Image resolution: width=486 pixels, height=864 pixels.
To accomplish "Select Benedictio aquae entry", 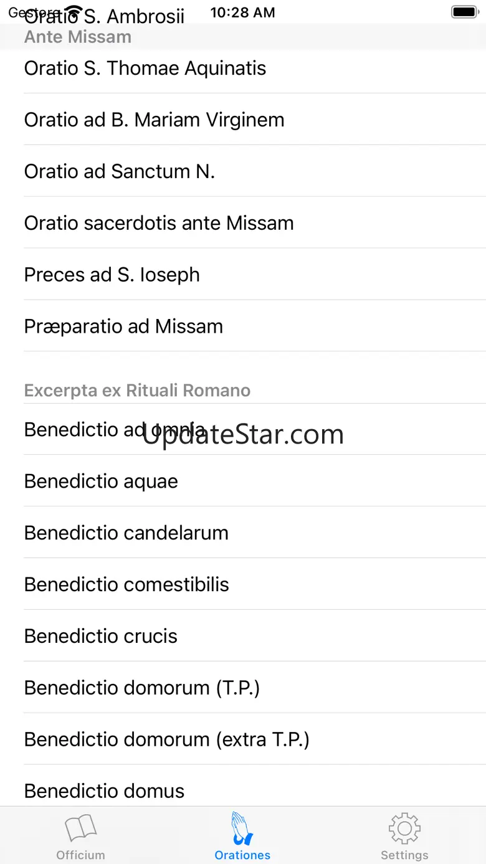I will 101,482.
